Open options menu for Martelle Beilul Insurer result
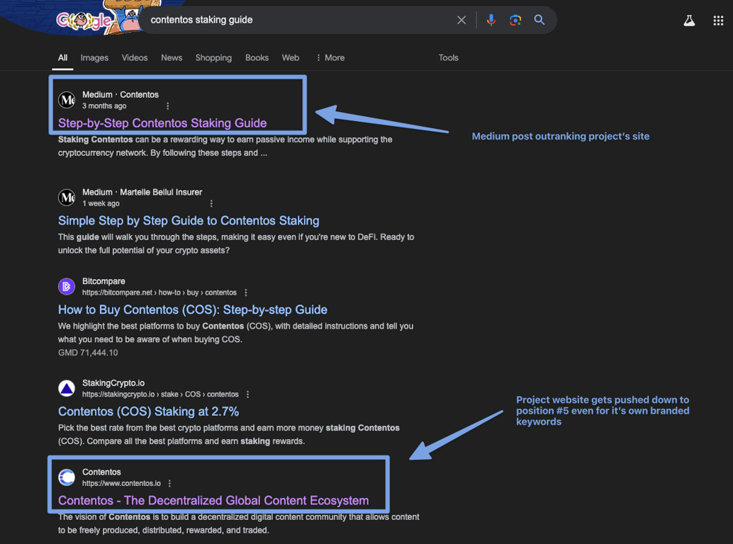Image resolution: width=733 pixels, height=544 pixels. 211,203
